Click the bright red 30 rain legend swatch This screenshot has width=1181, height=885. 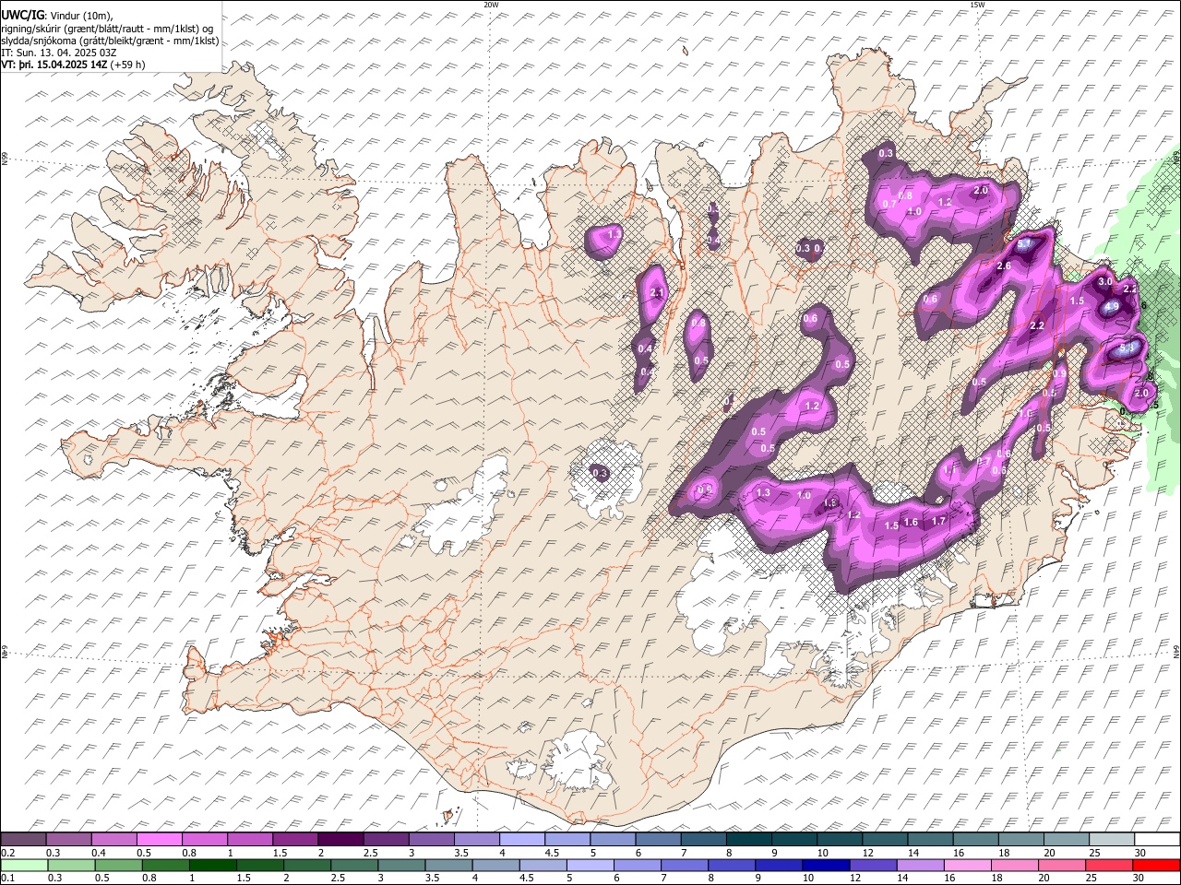[x=1156, y=865]
